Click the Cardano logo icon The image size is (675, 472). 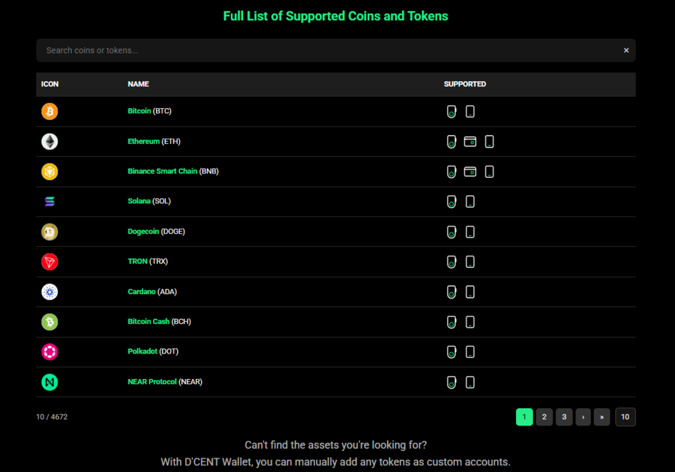tap(49, 292)
